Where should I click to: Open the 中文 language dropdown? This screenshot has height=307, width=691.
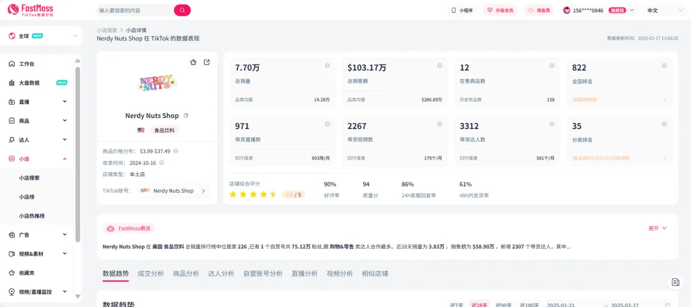coord(665,10)
